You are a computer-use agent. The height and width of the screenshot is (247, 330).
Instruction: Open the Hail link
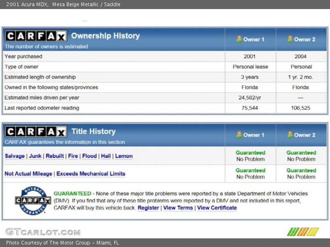(106, 156)
